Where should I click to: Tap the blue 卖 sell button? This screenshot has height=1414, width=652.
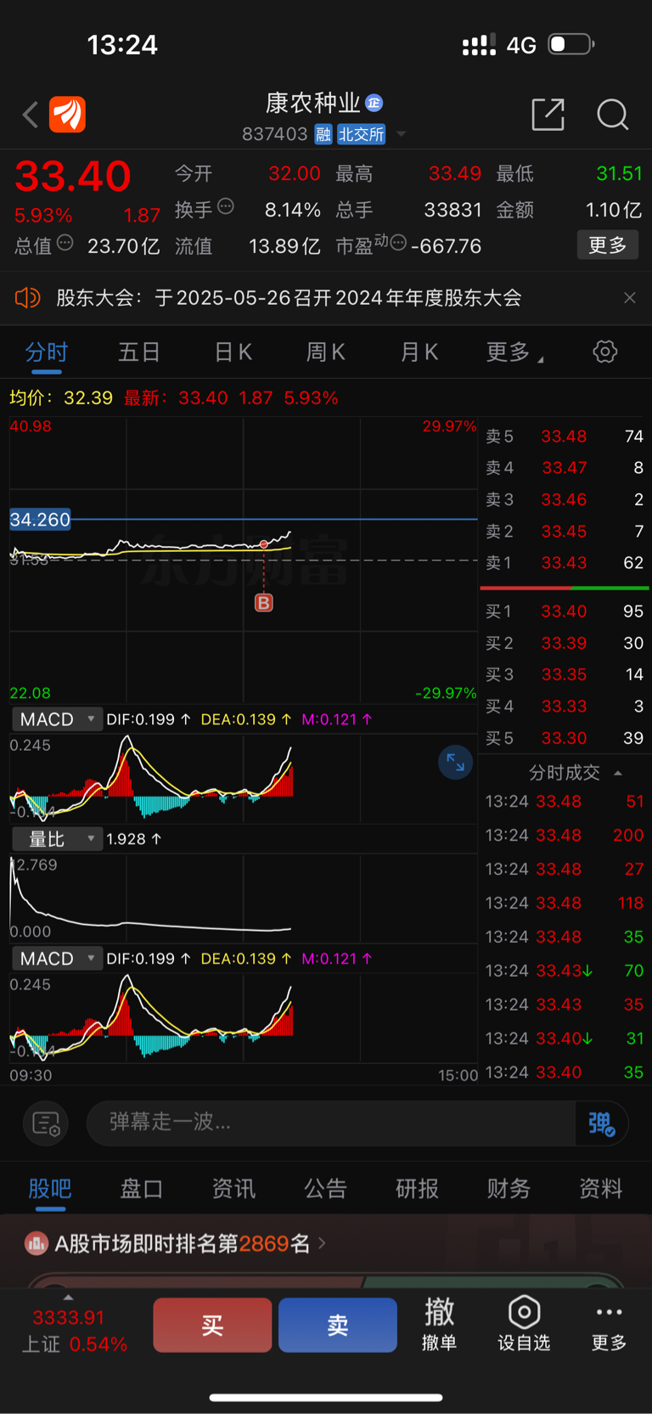click(x=338, y=1325)
